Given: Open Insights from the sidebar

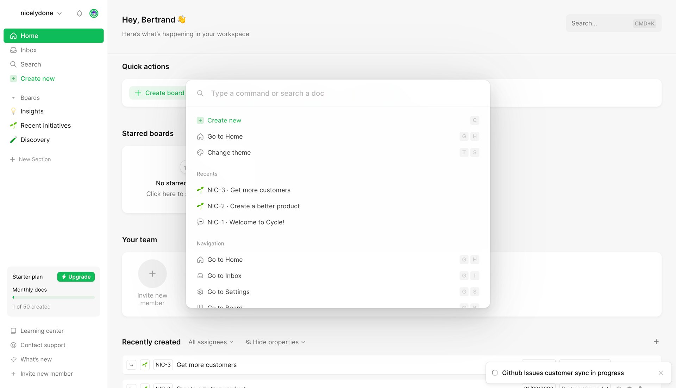Looking at the screenshot, I should coord(31,111).
